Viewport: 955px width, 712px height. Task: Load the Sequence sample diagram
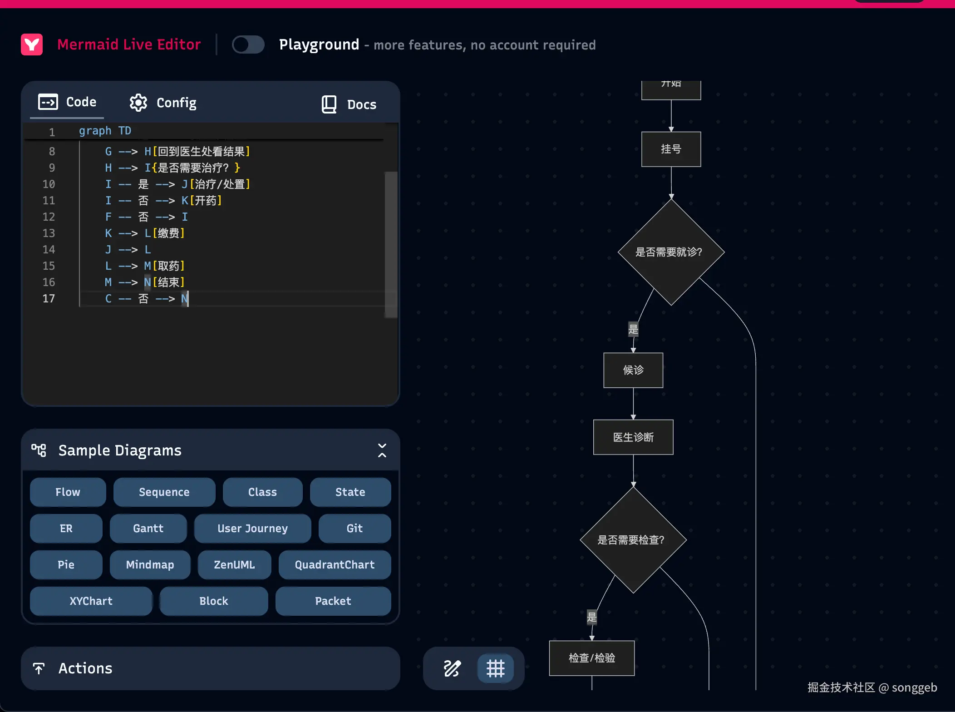tap(164, 492)
